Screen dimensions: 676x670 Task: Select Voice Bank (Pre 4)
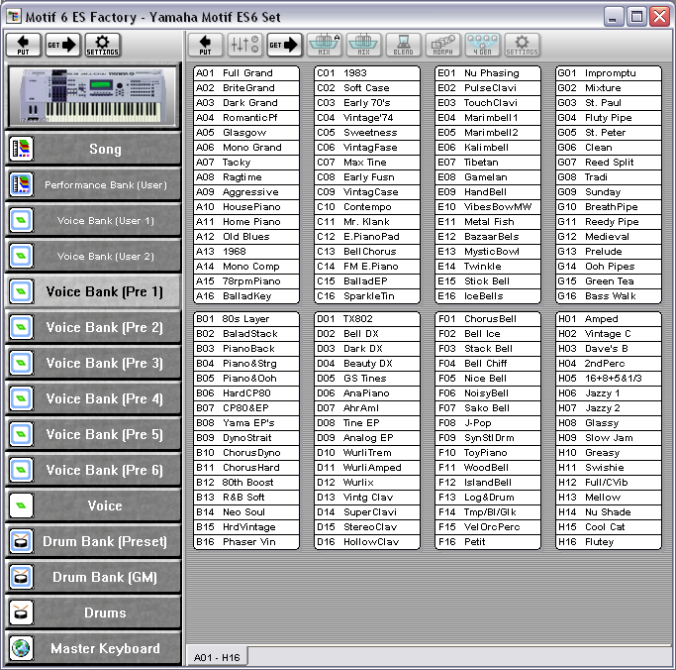(93, 398)
